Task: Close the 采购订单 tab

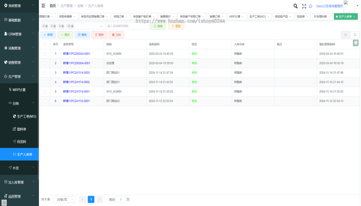Action: point(126,17)
